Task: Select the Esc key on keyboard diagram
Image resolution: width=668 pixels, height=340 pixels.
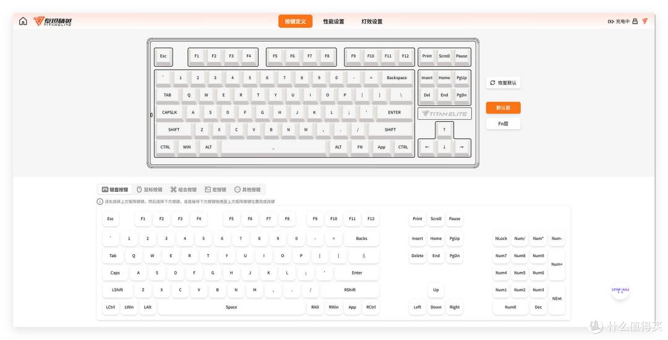Action: [163, 56]
